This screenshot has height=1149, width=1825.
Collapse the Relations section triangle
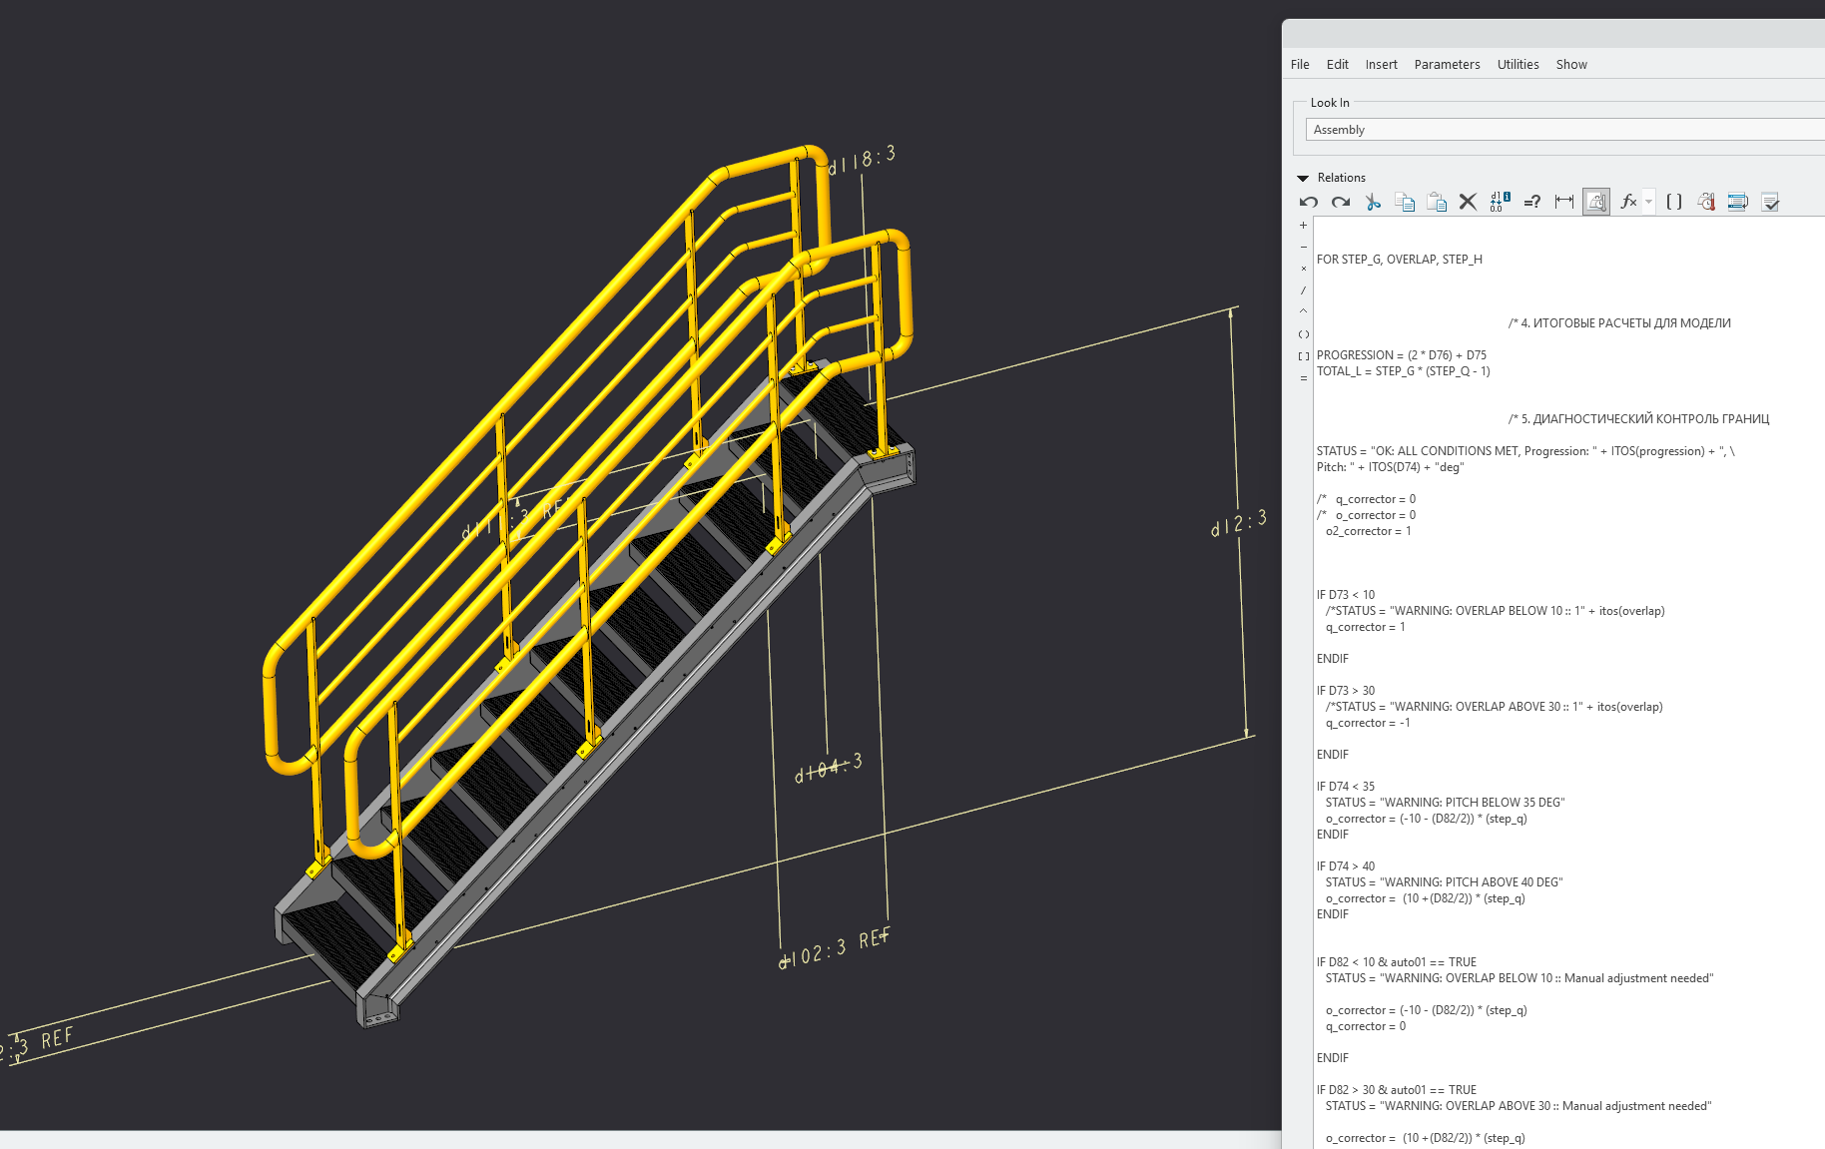point(1303,178)
